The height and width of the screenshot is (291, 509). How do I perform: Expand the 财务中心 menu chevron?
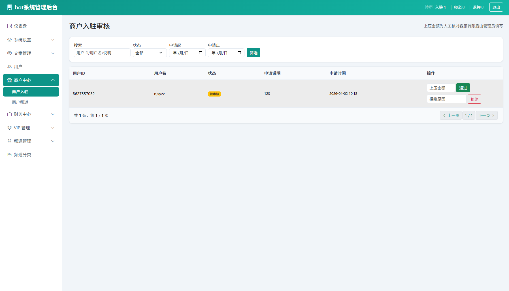[53, 114]
